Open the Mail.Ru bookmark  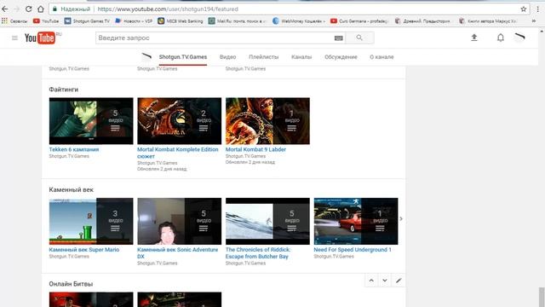(237, 20)
